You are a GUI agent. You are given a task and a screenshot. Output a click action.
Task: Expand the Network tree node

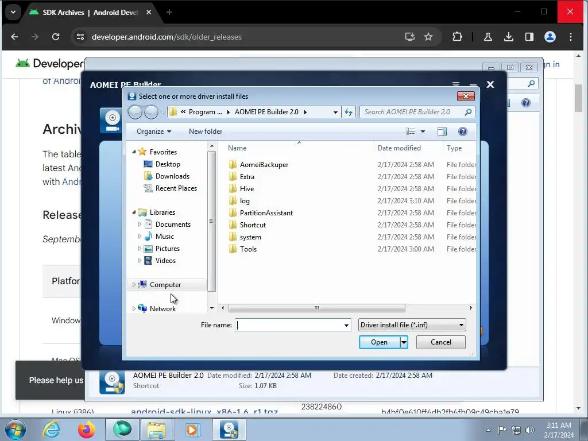pyautogui.click(x=134, y=308)
